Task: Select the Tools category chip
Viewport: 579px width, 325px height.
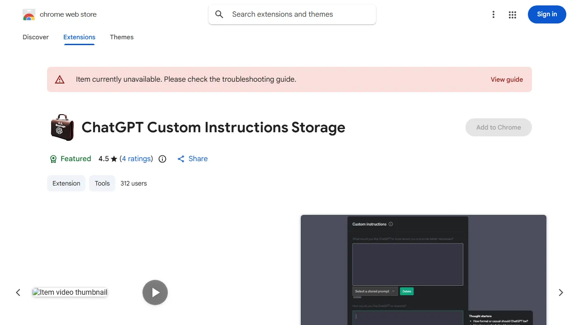Action: pyautogui.click(x=102, y=183)
